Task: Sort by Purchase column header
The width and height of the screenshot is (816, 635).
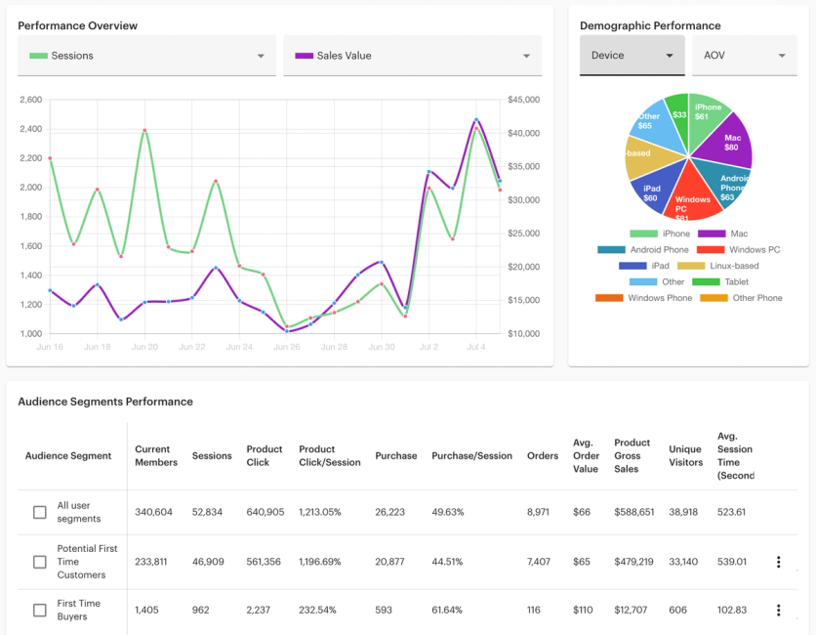Action: click(396, 456)
